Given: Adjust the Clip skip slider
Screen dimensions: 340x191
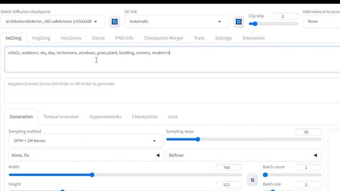Looking at the screenshot, I should pos(273,24).
